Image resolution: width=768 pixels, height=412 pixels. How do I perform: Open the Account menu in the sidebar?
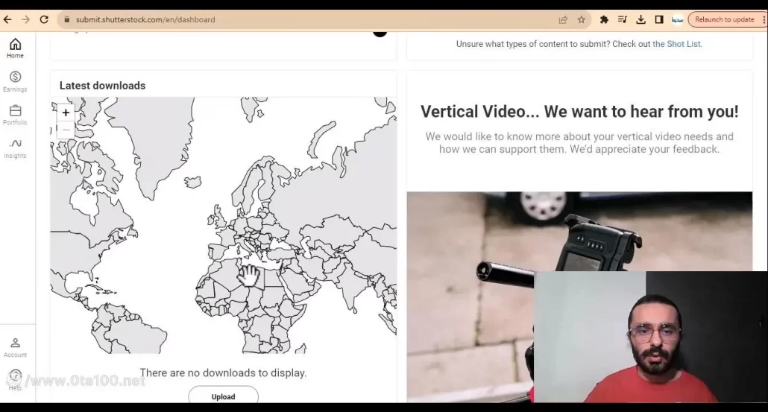click(15, 347)
